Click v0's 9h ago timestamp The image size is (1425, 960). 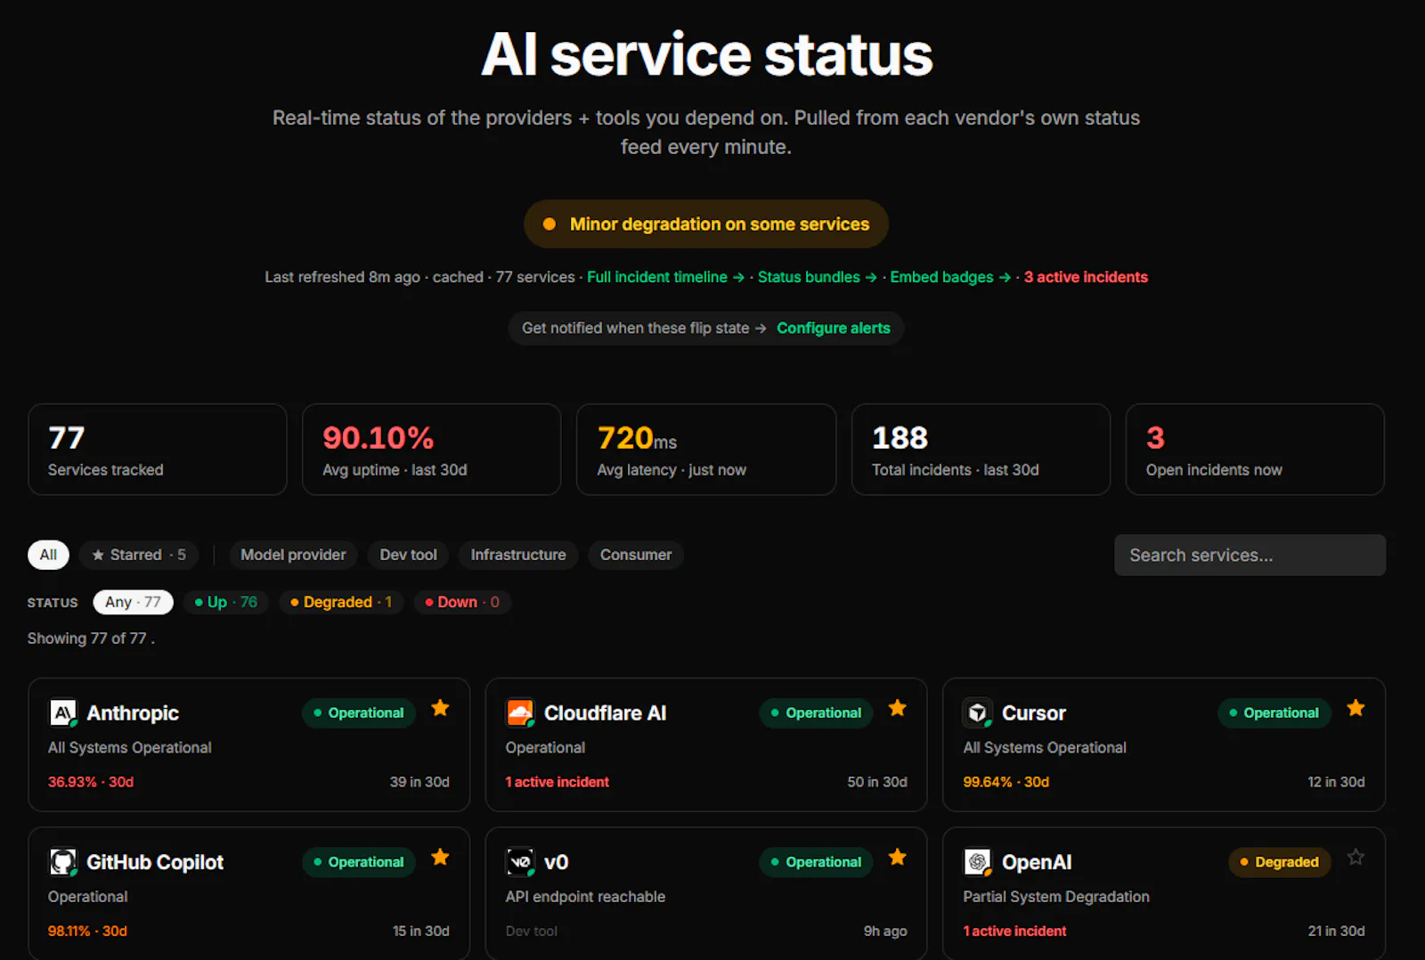(885, 931)
